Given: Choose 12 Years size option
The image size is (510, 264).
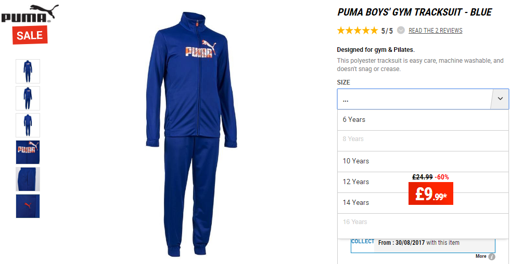Looking at the screenshot, I should (x=423, y=182).
